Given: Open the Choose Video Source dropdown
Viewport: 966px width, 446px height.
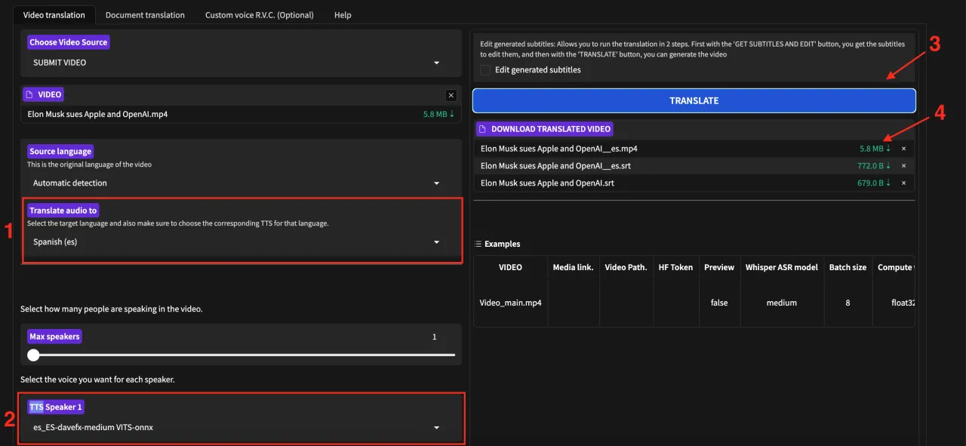Looking at the screenshot, I should tap(436, 63).
